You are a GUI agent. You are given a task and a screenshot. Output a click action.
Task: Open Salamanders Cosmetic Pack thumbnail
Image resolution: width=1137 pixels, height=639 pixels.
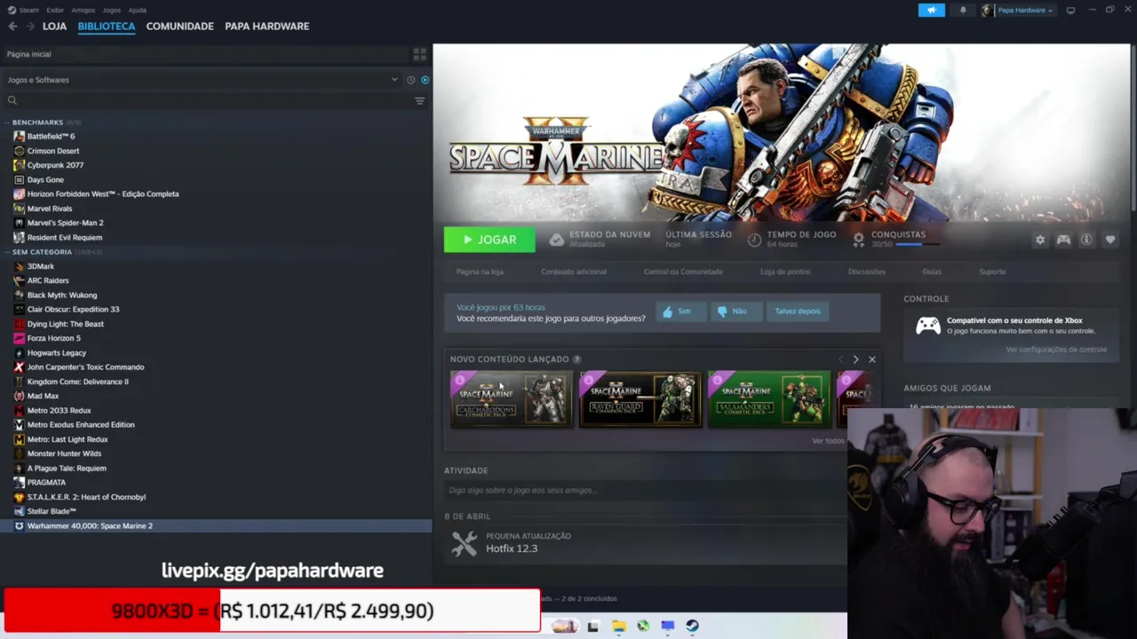769,399
